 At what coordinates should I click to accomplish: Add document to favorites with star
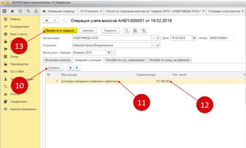65,21
